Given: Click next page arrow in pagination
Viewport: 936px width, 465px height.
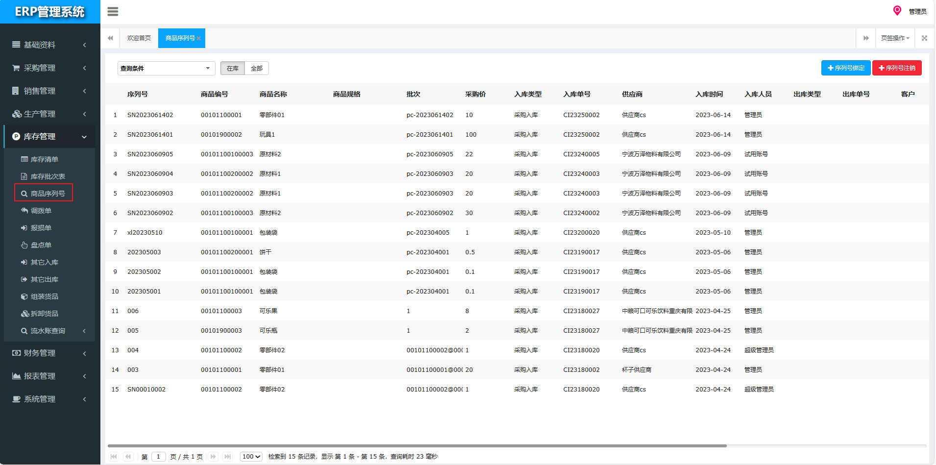Looking at the screenshot, I should click(213, 457).
